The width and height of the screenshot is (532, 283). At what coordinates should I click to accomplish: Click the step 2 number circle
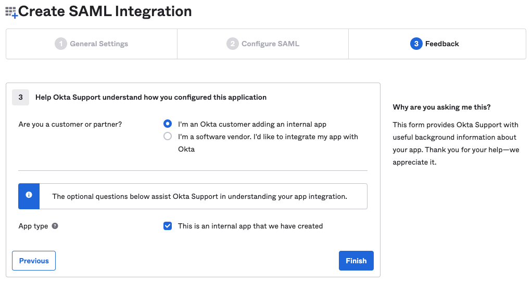coord(232,44)
